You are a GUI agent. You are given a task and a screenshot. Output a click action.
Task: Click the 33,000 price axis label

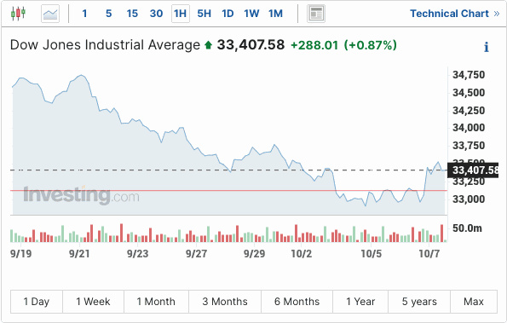[x=469, y=199]
